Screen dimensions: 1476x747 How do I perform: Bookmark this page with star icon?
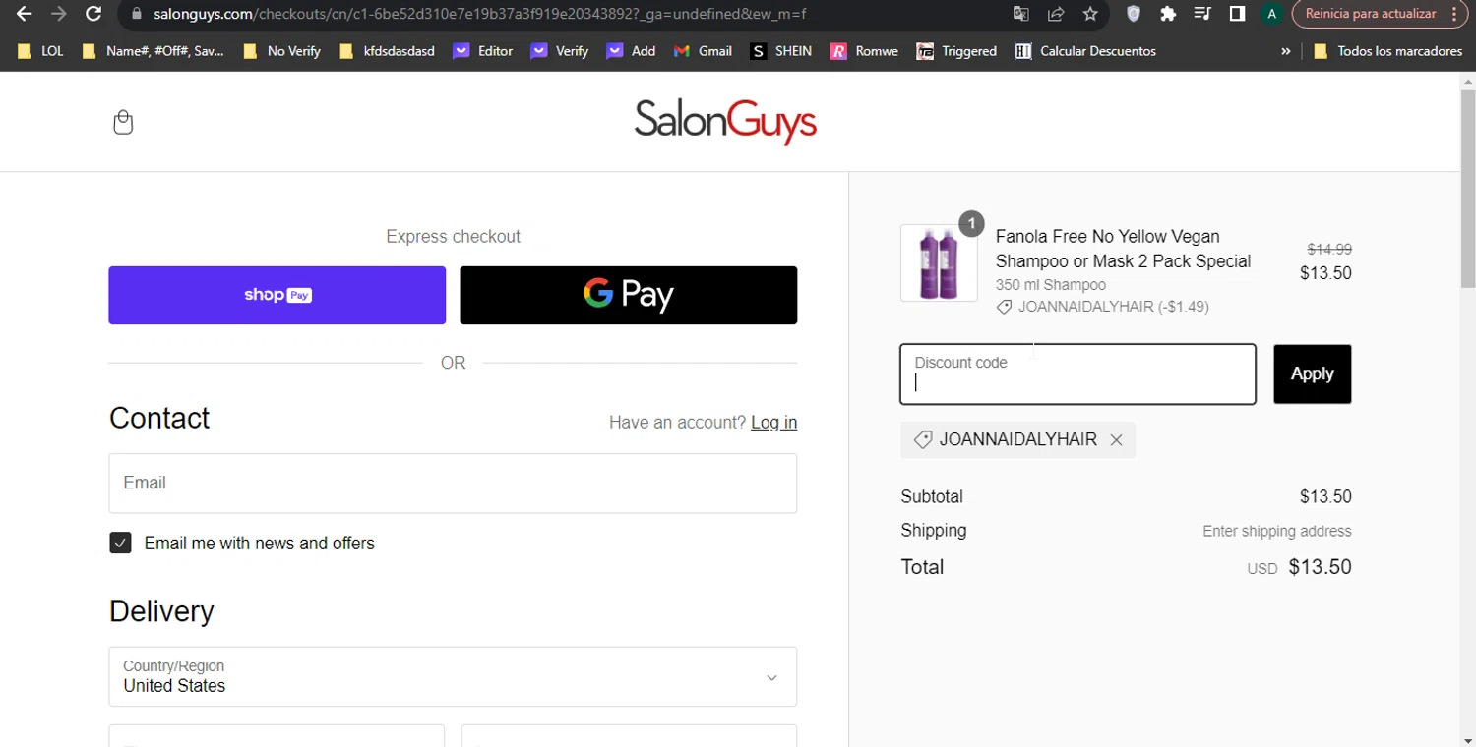[x=1090, y=14]
